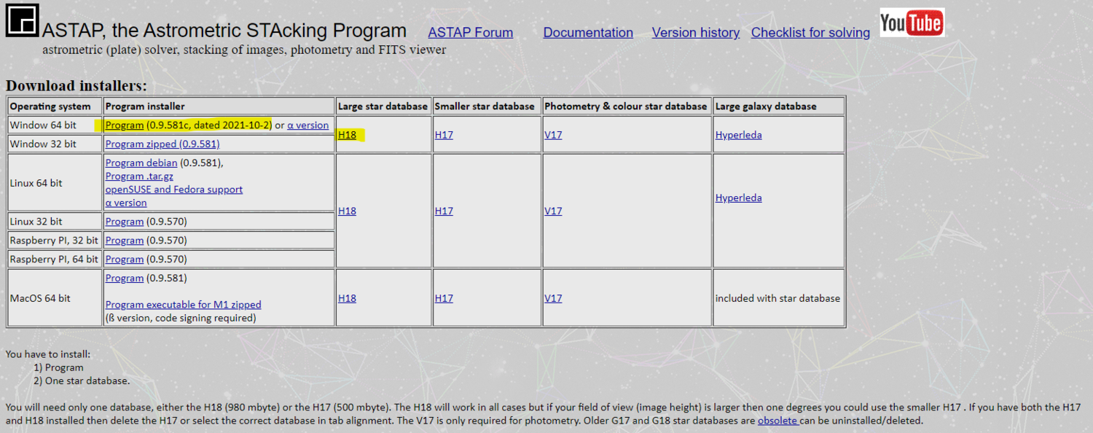1093x433 pixels.
Task: Download Windows 64 bit Program installer
Action: (125, 125)
